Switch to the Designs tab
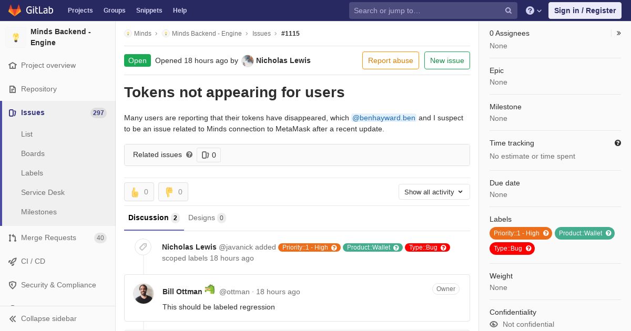The height and width of the screenshot is (331, 631). click(207, 218)
